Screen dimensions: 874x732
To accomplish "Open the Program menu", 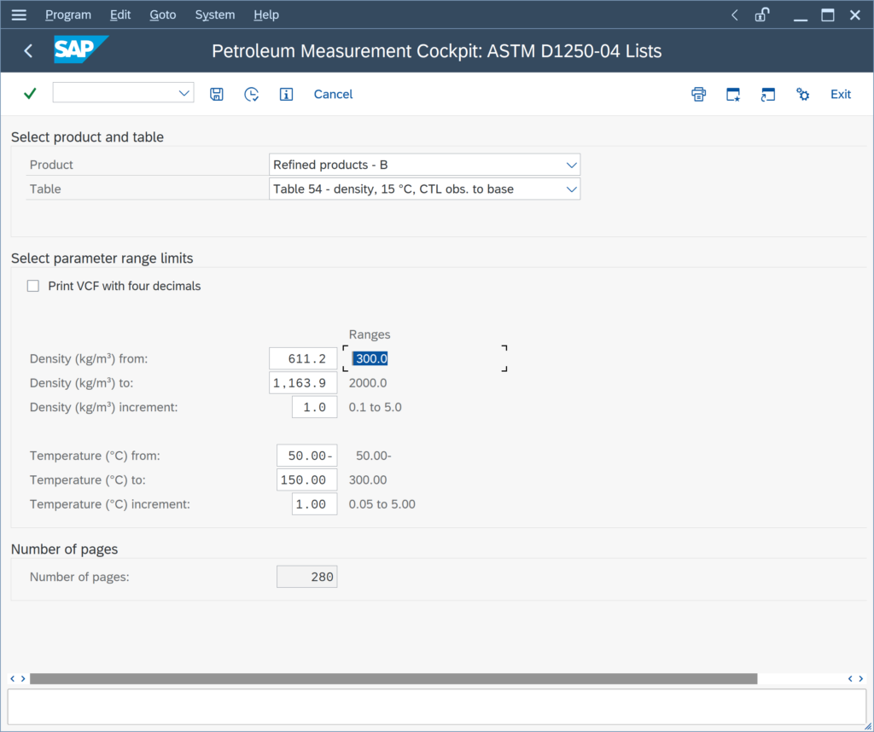I will tap(68, 15).
